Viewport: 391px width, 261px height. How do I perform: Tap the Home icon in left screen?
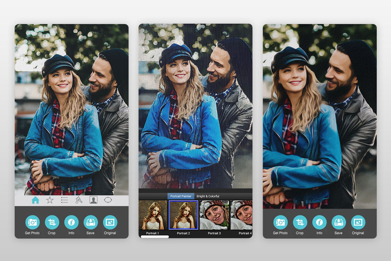[x=35, y=200]
